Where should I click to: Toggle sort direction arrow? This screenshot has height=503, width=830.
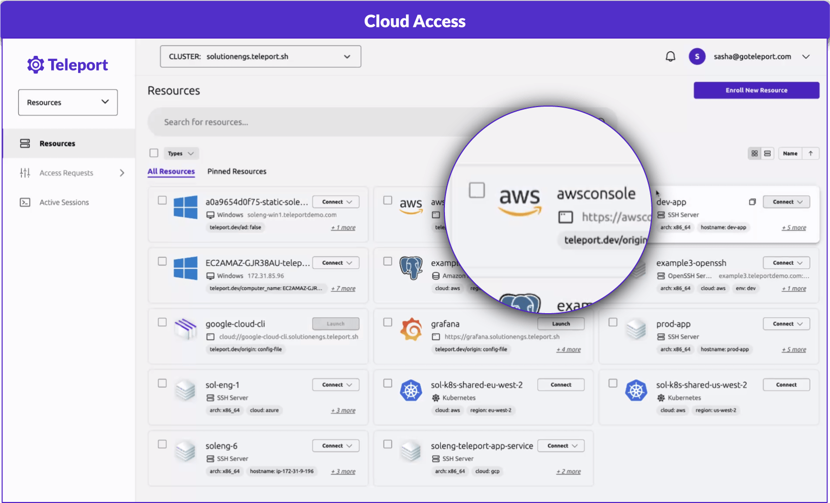811,153
